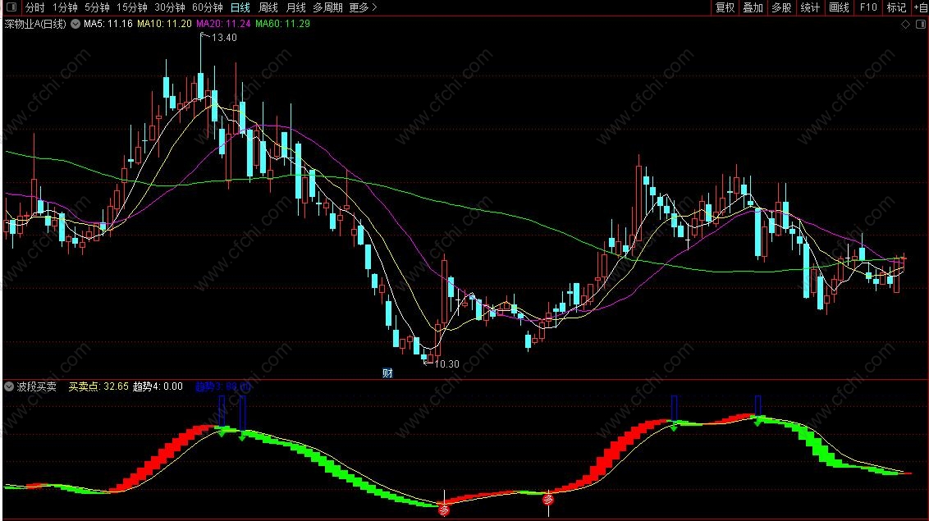This screenshot has width=929, height=521.
Task: Open the 多股 multi-stock view
Action: click(x=781, y=7)
